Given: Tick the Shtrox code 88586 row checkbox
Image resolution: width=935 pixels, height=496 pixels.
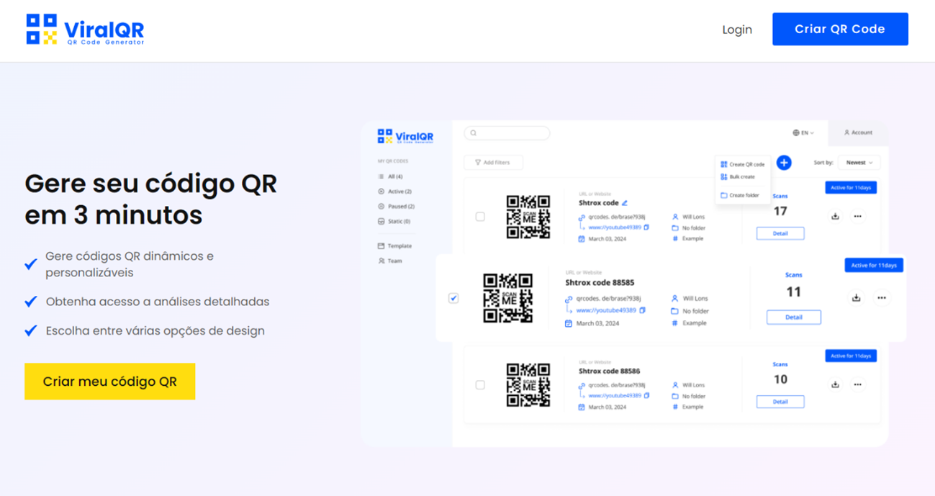Looking at the screenshot, I should click(480, 385).
